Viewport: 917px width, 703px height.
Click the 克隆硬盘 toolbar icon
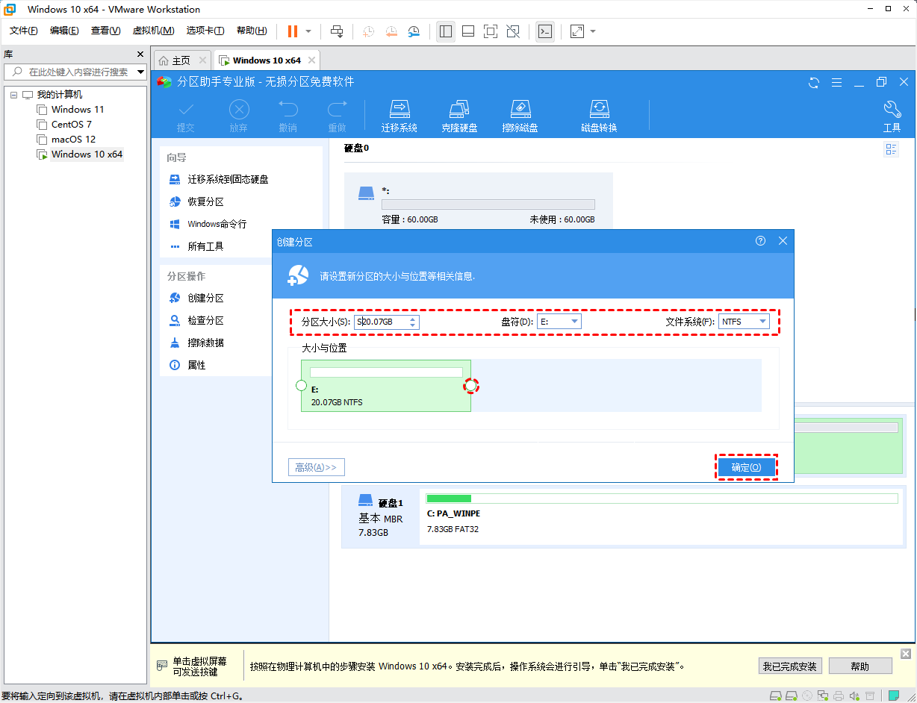click(459, 116)
